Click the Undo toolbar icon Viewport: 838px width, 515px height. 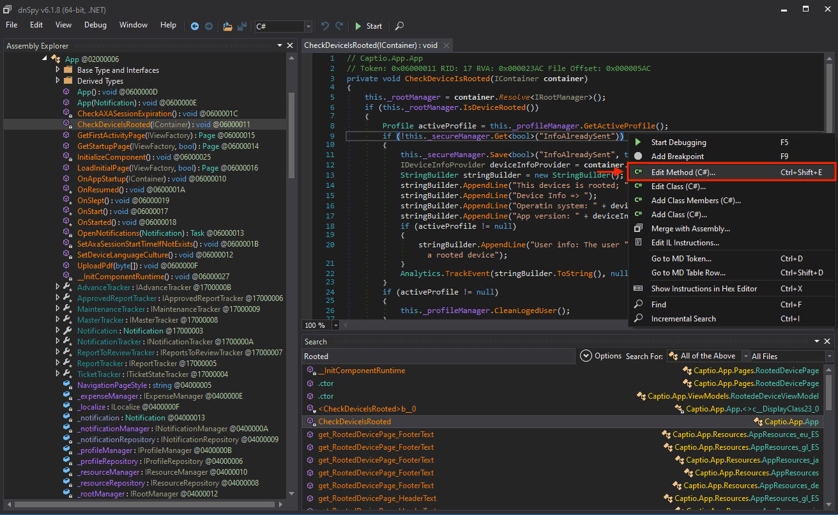[x=325, y=26]
